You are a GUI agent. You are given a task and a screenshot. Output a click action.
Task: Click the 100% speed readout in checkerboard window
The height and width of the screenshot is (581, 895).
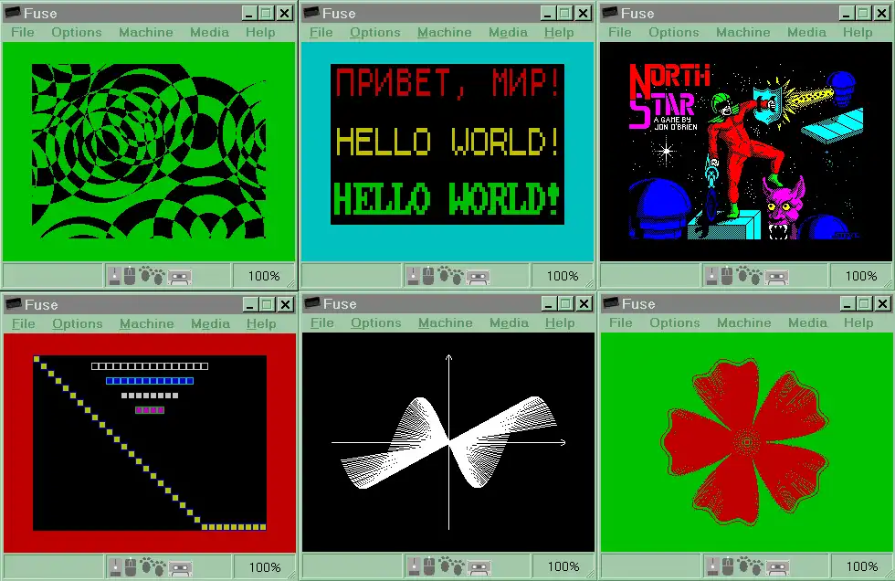tap(264, 276)
